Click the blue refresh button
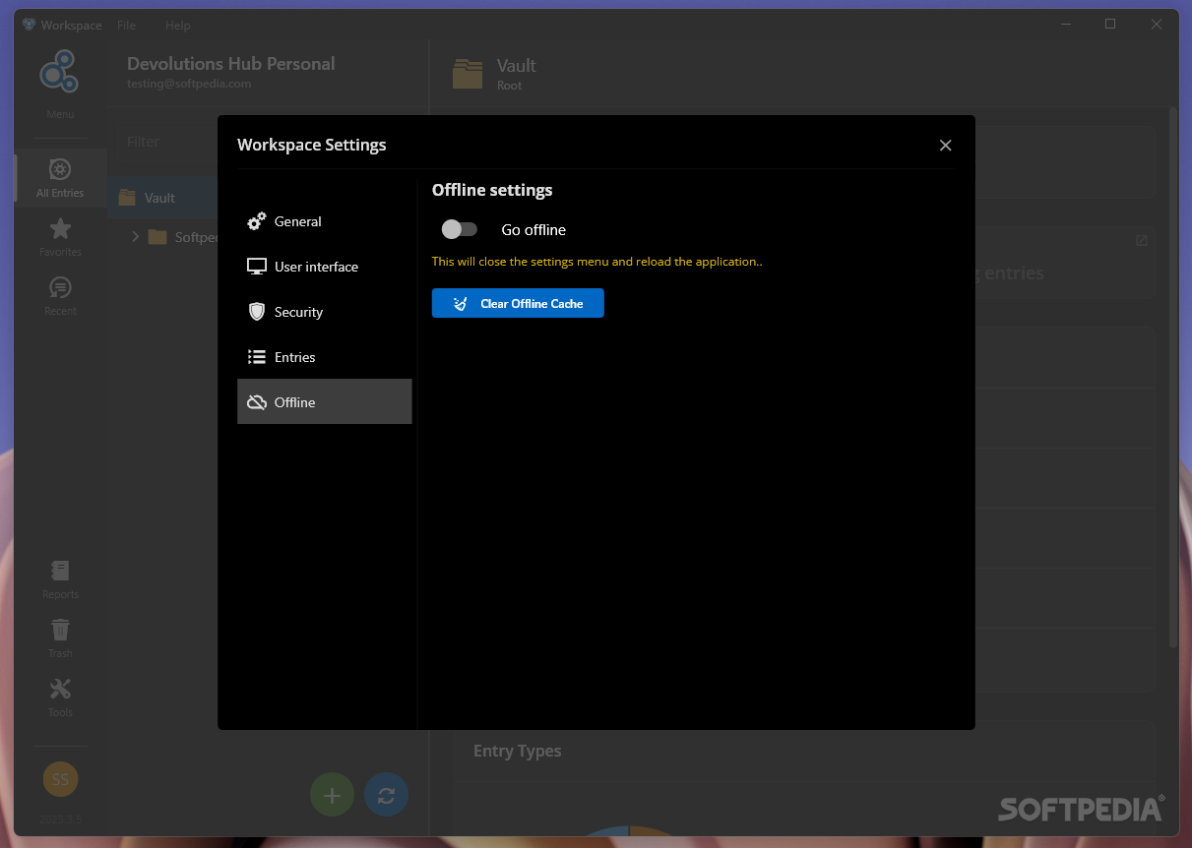This screenshot has height=848, width=1192. pyautogui.click(x=386, y=796)
